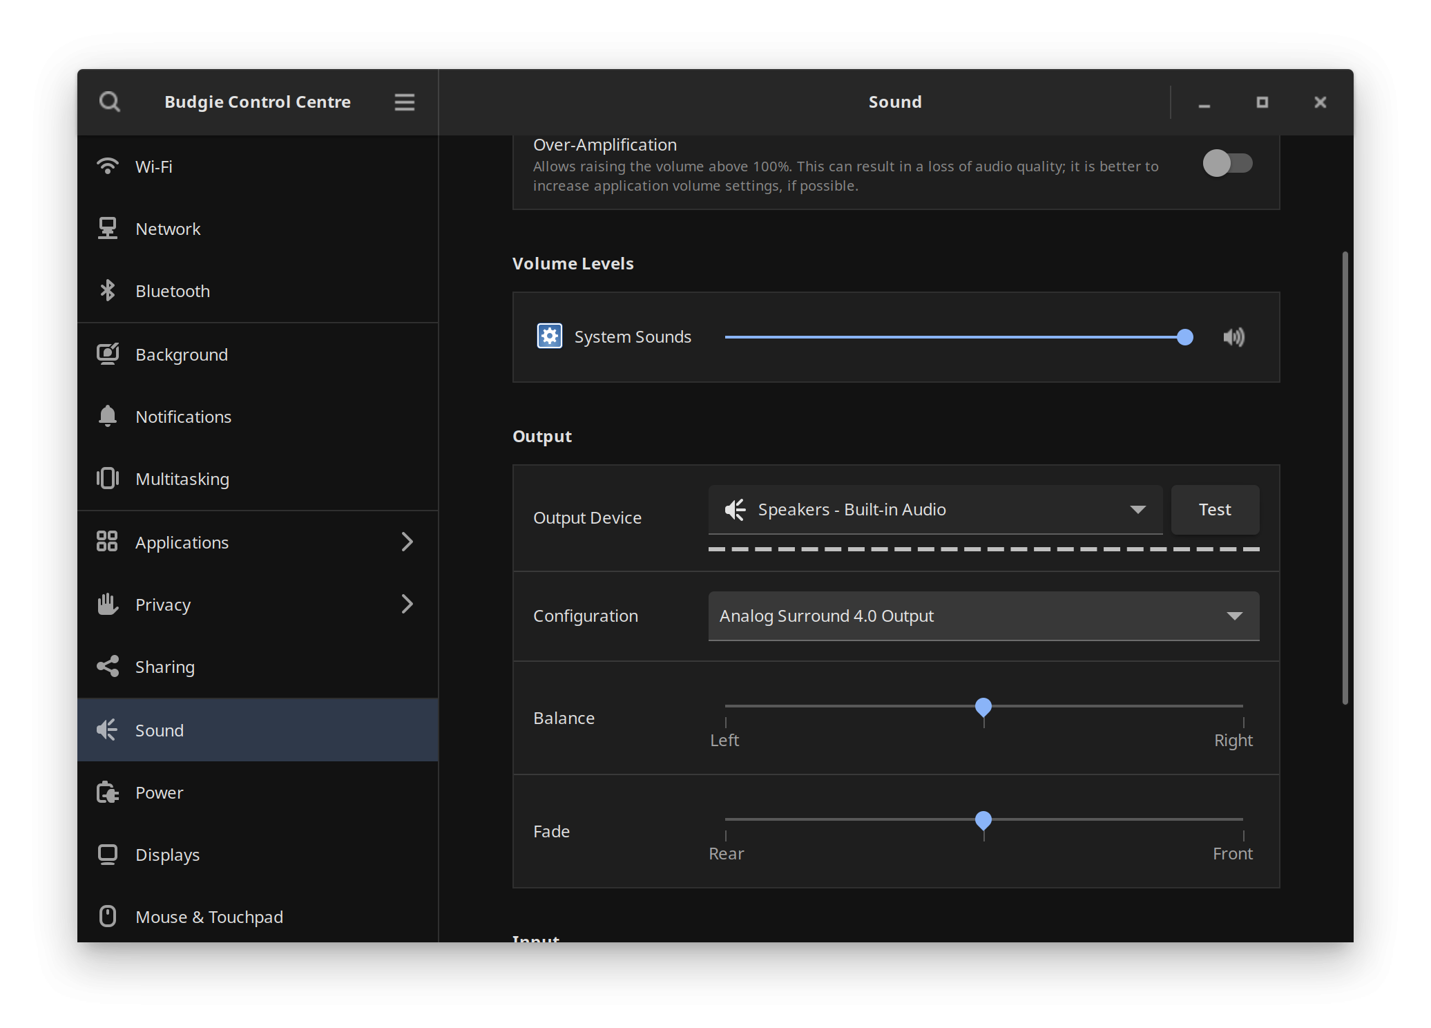Screen dimensions: 1431x1028
Task: Click the search magnifier icon
Action: [x=110, y=102]
